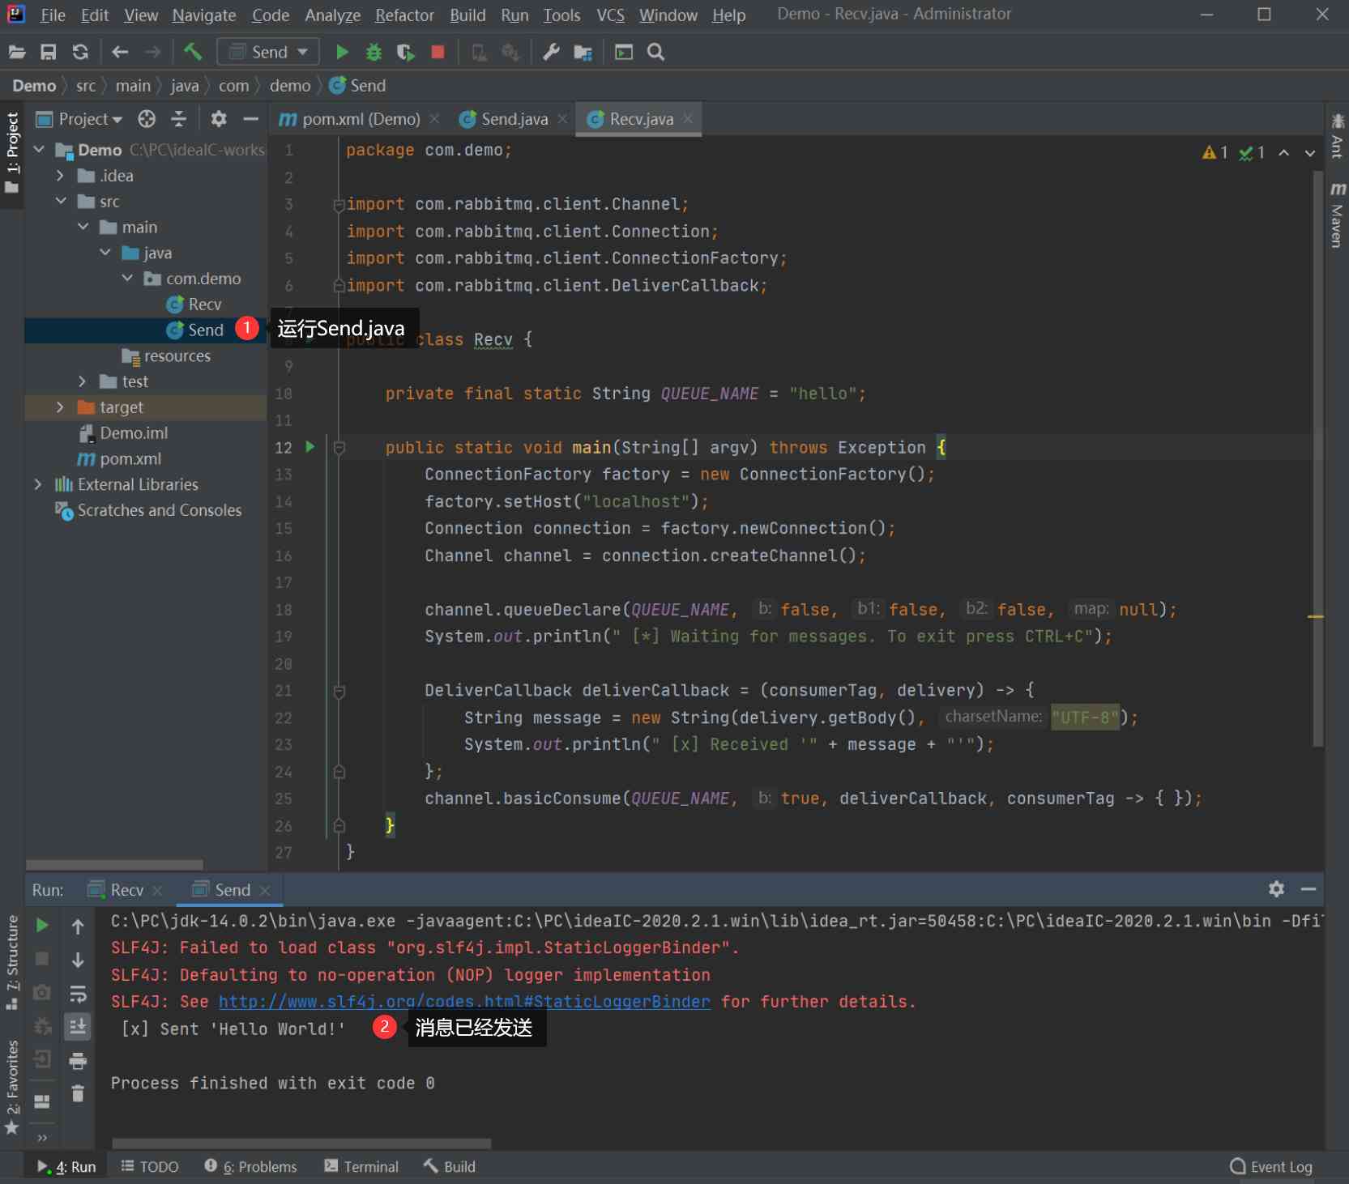
Task: Close the Recv.java editor tab
Action: pyautogui.click(x=688, y=118)
